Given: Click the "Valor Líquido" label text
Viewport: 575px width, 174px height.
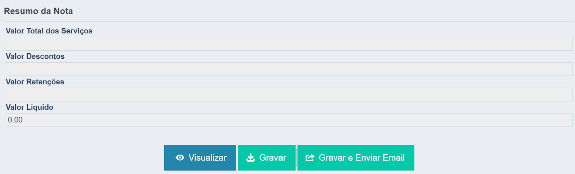Looking at the screenshot, I should 29,107.
